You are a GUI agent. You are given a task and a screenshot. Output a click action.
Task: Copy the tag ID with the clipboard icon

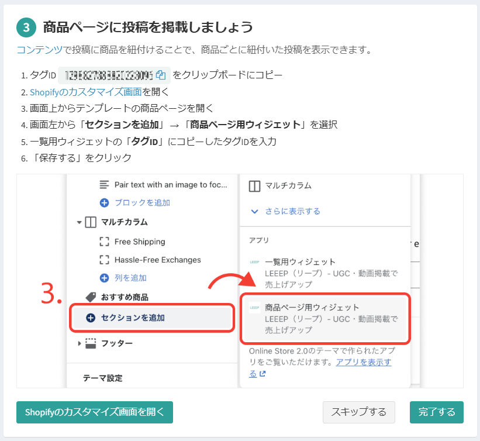coord(161,75)
